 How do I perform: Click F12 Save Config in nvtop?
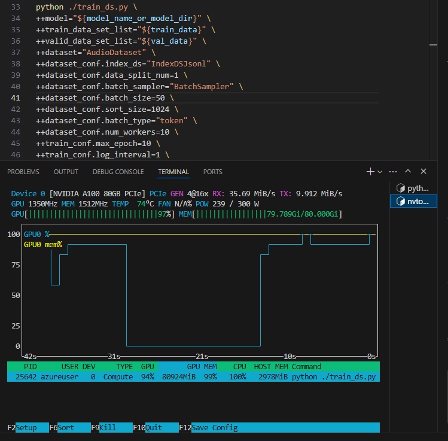coord(215,428)
